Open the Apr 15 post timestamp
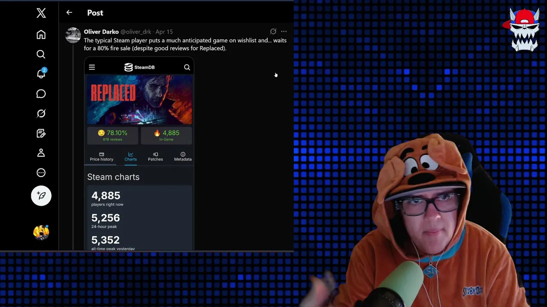The image size is (547, 307). 164,32
